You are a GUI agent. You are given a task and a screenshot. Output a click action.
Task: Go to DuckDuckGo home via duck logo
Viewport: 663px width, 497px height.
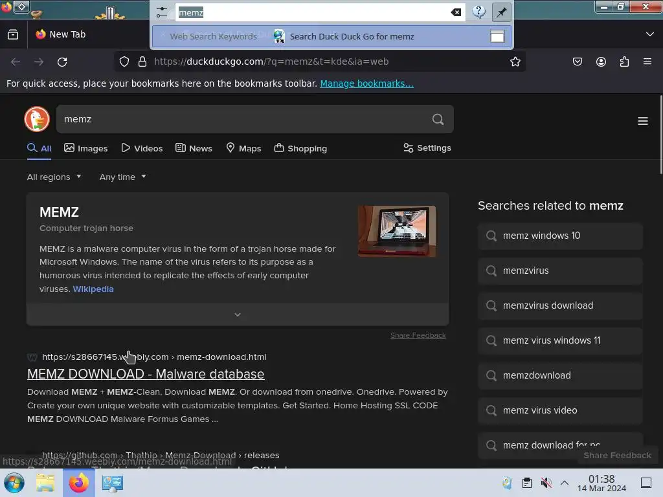[37, 119]
